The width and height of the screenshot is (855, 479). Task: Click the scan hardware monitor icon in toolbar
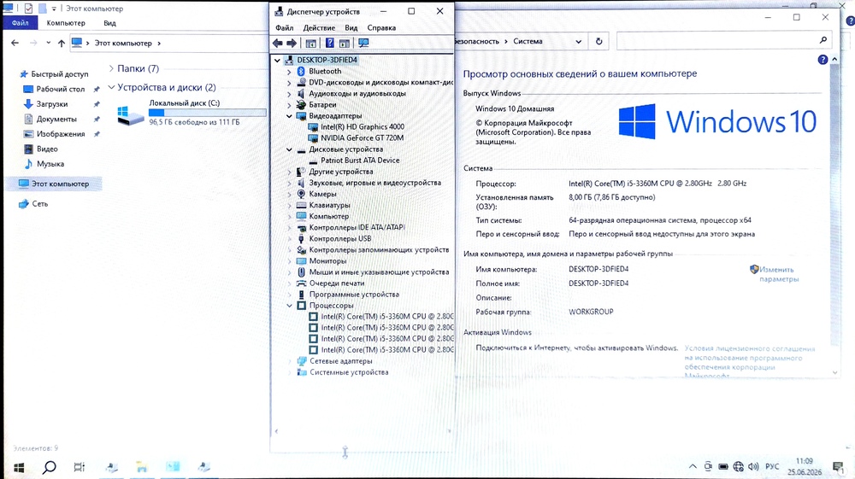pyautogui.click(x=363, y=43)
